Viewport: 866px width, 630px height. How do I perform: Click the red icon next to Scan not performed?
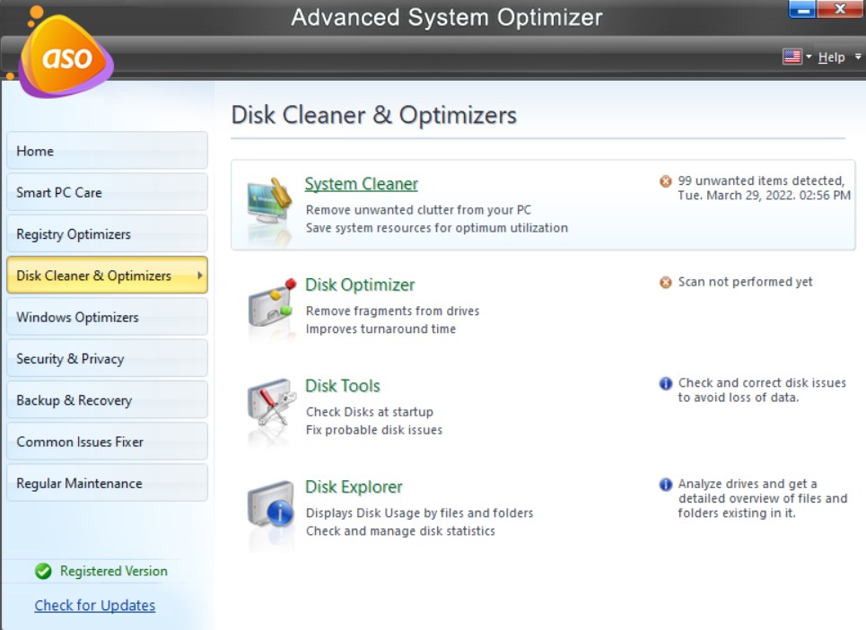tap(665, 281)
